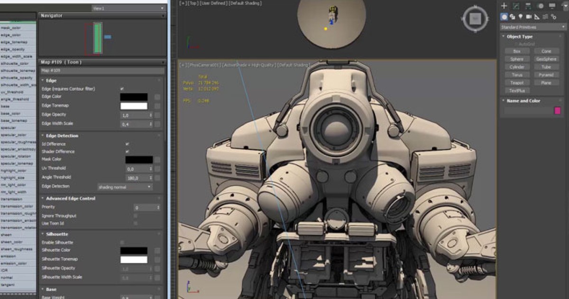Click the GeoSphere primitive button

[545, 59]
